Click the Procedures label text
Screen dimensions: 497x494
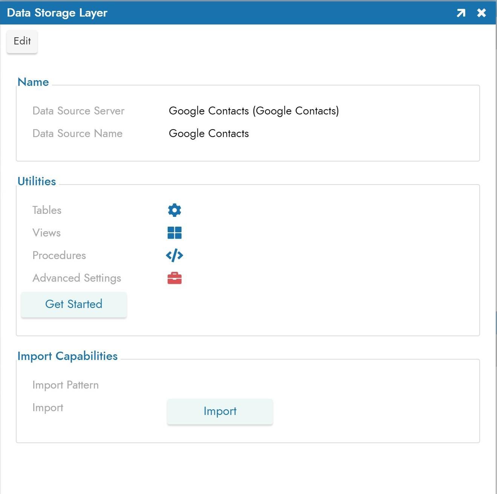pyautogui.click(x=59, y=255)
